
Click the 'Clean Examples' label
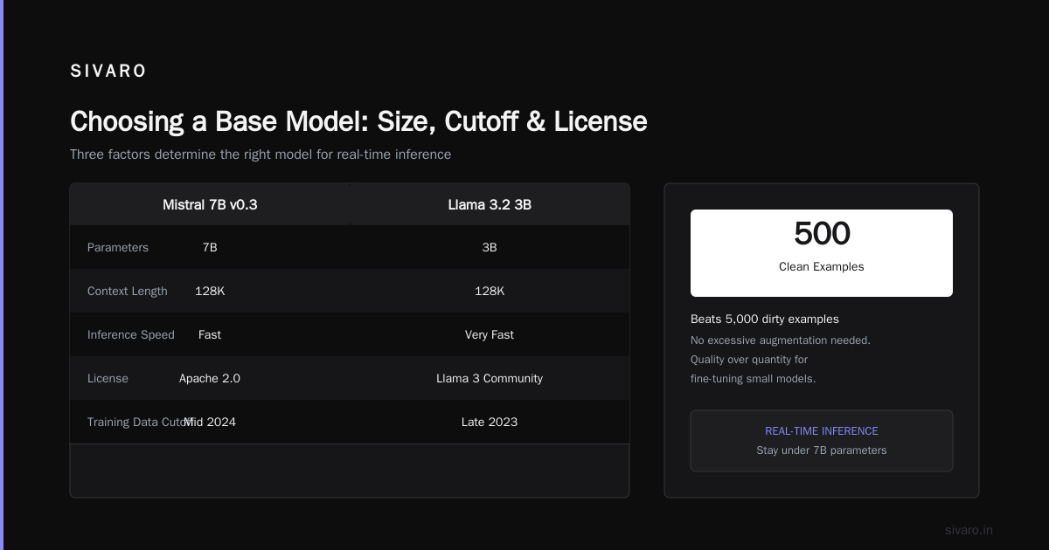[822, 266]
